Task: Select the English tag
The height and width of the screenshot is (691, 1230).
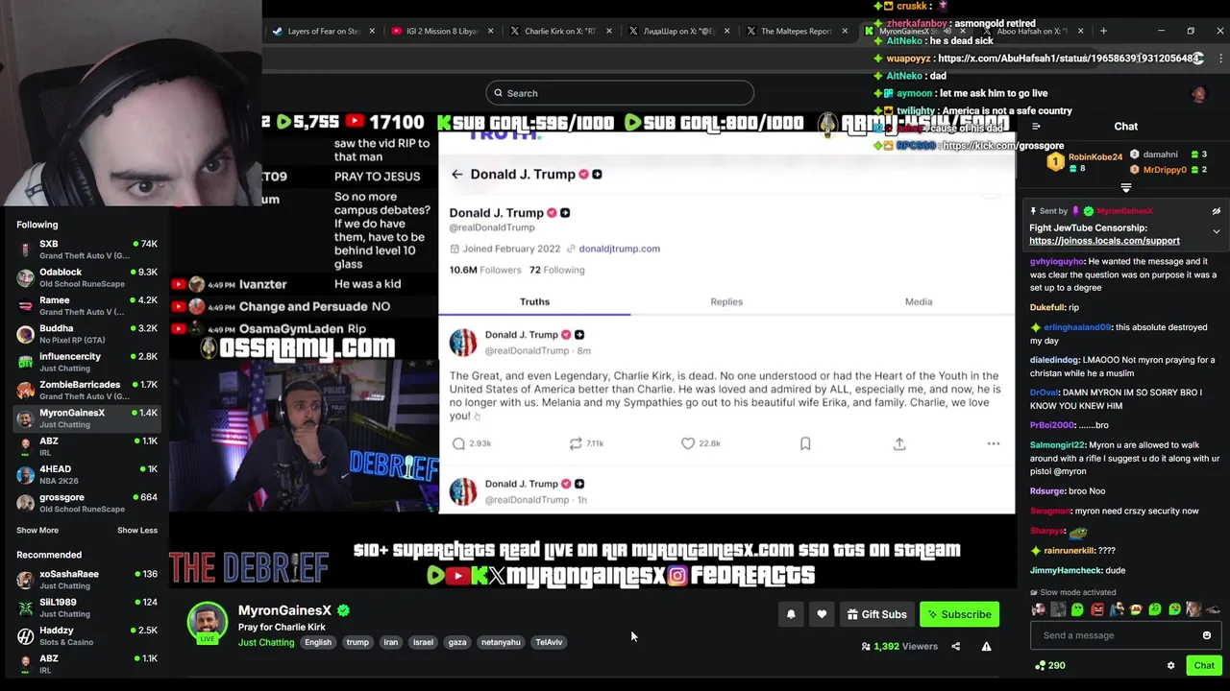Action: tap(318, 642)
